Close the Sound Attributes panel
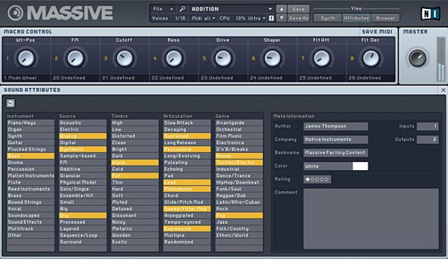This screenshot has width=448, height=259. [x=443, y=90]
